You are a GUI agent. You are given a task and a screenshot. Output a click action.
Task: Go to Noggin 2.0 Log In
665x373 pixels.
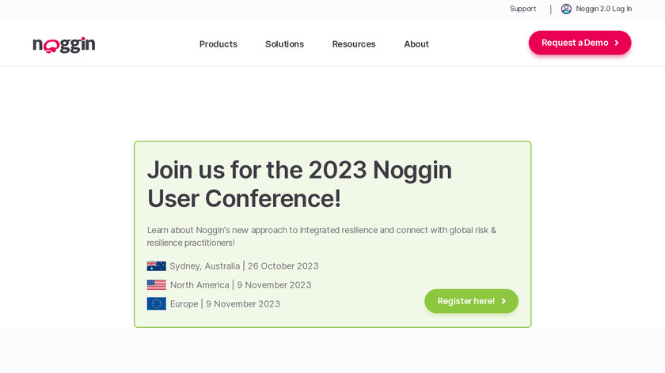click(x=603, y=9)
